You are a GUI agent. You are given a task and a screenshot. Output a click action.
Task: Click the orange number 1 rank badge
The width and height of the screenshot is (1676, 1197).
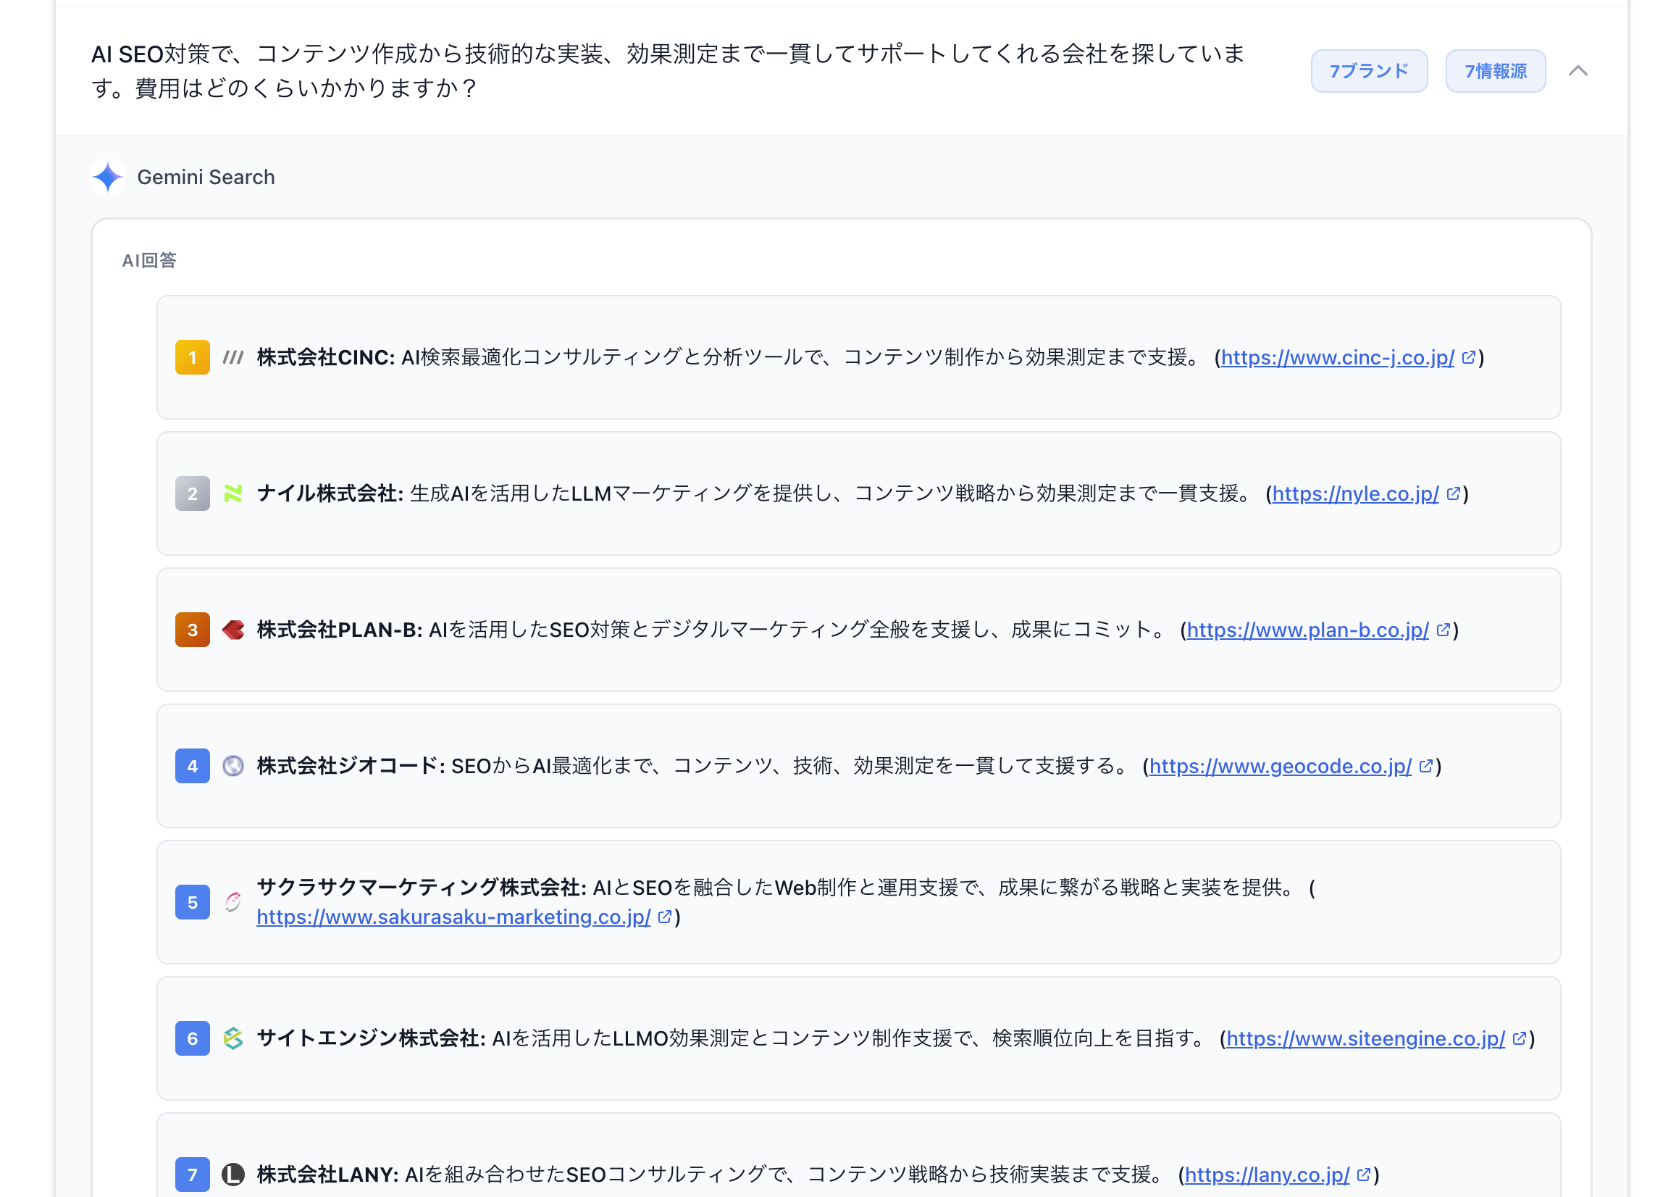(x=191, y=356)
